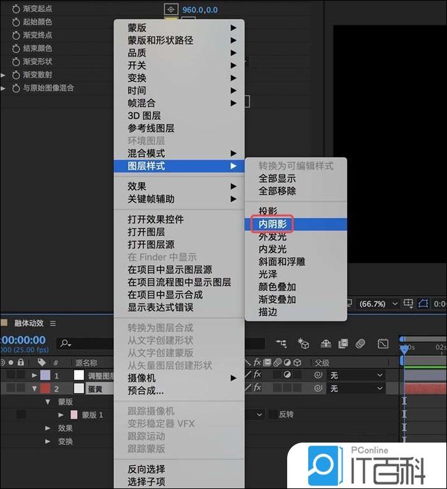
Task: Toggle stopwatch for 渐变终点 property
Action: [x=16, y=35]
